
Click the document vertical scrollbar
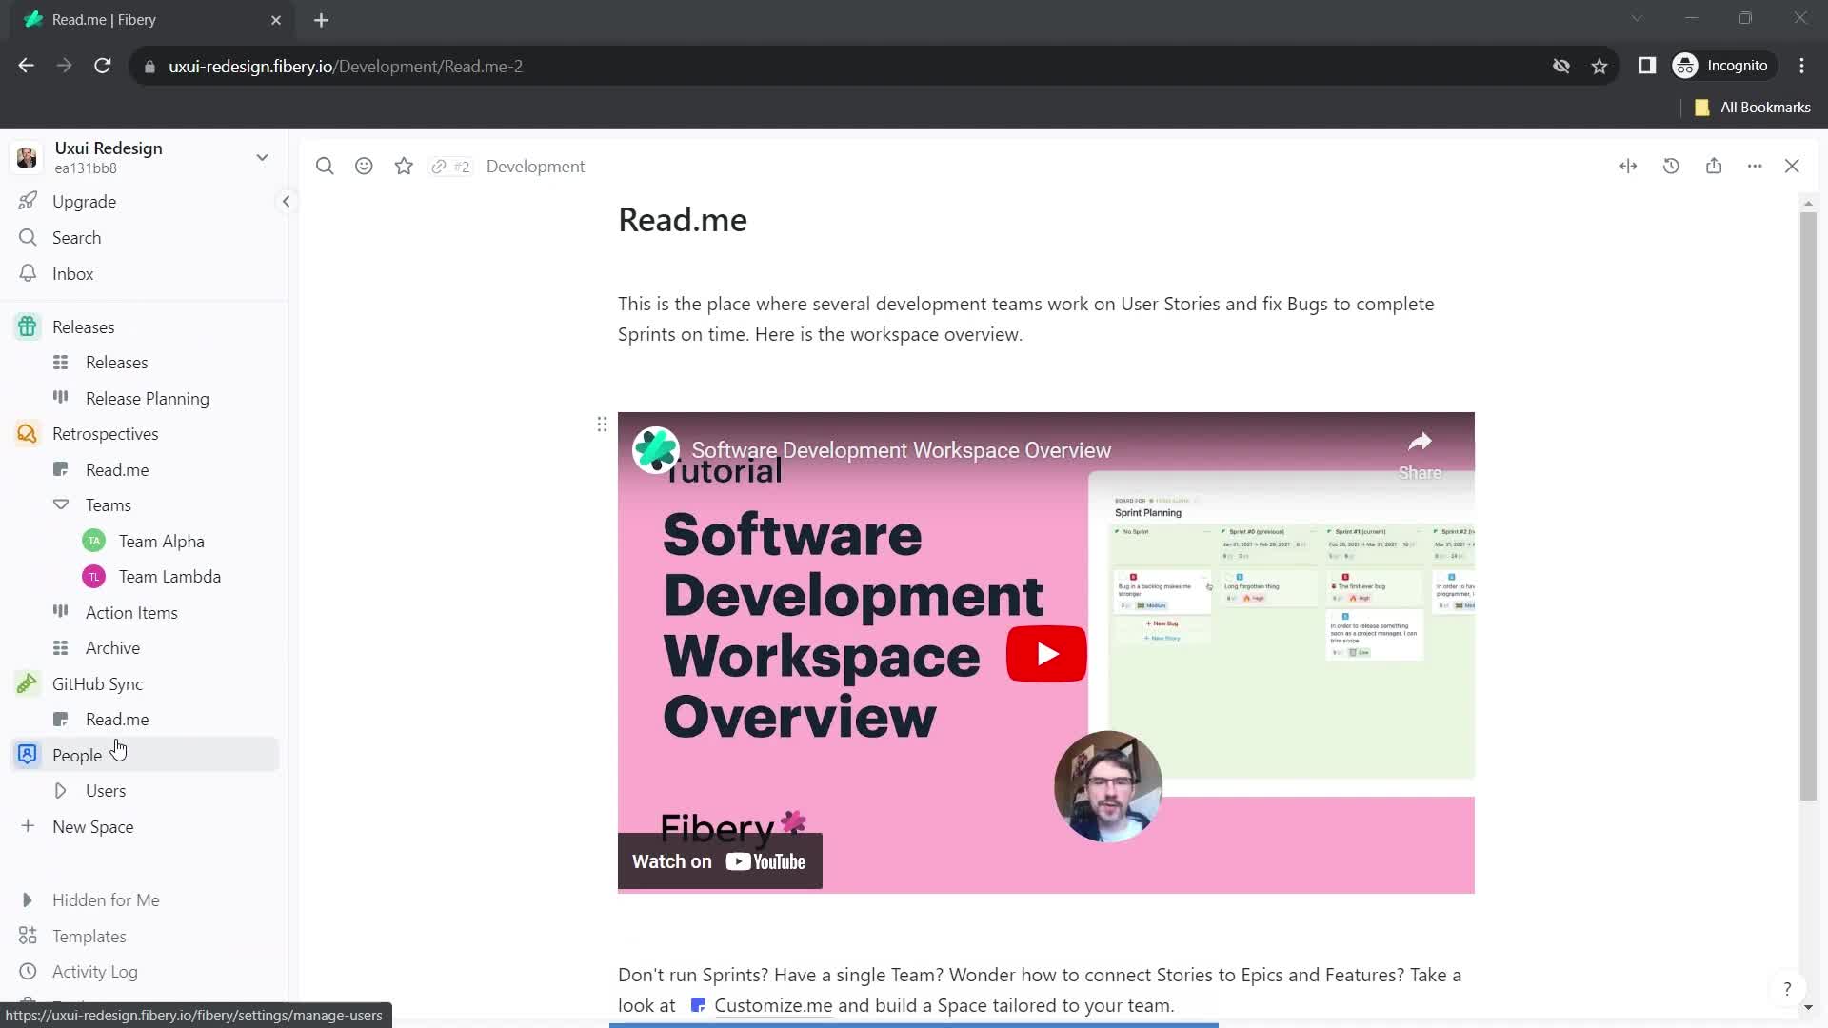[1808, 505]
